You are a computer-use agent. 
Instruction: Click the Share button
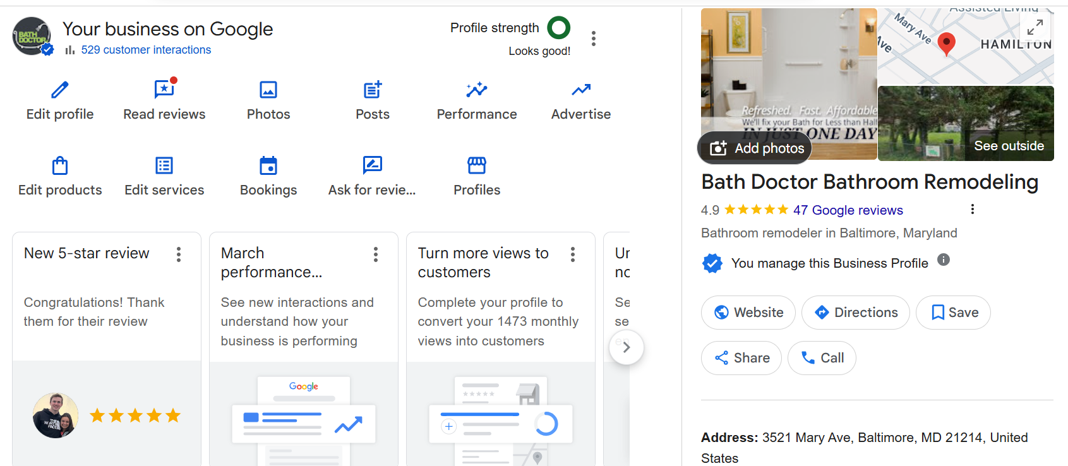pos(741,358)
